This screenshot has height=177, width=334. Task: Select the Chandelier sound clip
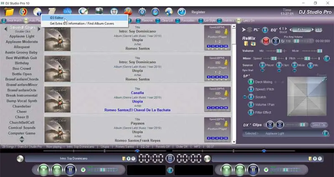click(22, 106)
